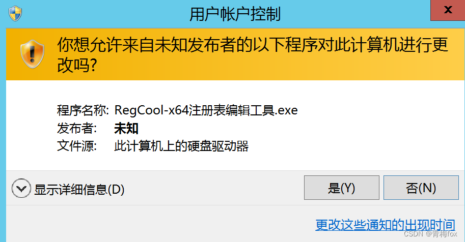Viewport: 465px width, 242px height.
Task: Click the 用户帐户控制 title bar text
Action: pos(235,14)
